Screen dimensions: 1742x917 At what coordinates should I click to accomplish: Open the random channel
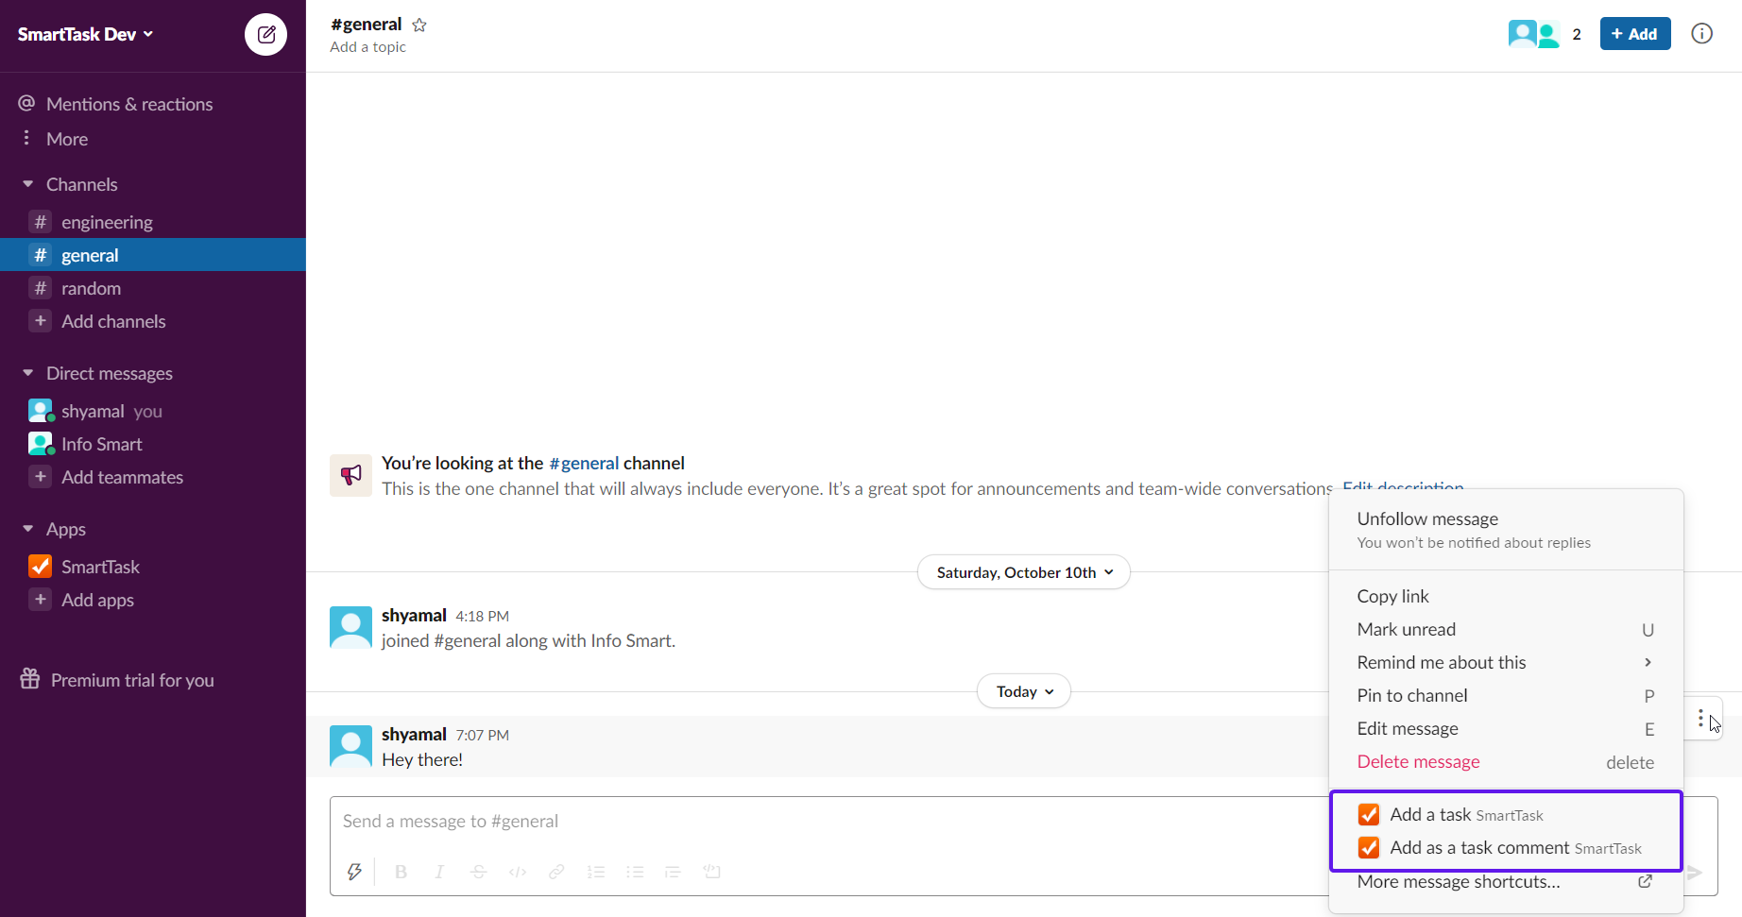153,288
